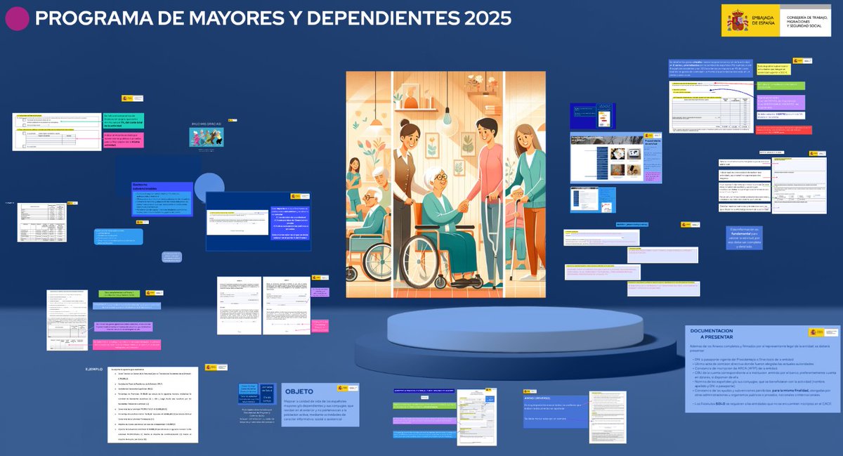Click the title PROGRAMA DE MAYORES Y DEPENDIENTES 2025
Screen dimensions: 843x456
pos(273,18)
